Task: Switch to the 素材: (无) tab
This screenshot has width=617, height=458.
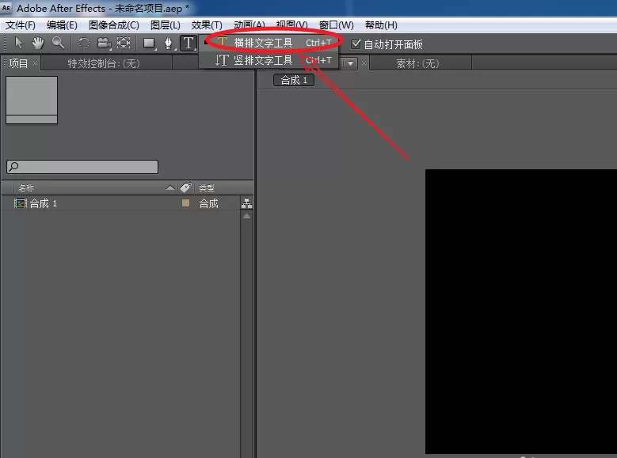Action: 417,63
